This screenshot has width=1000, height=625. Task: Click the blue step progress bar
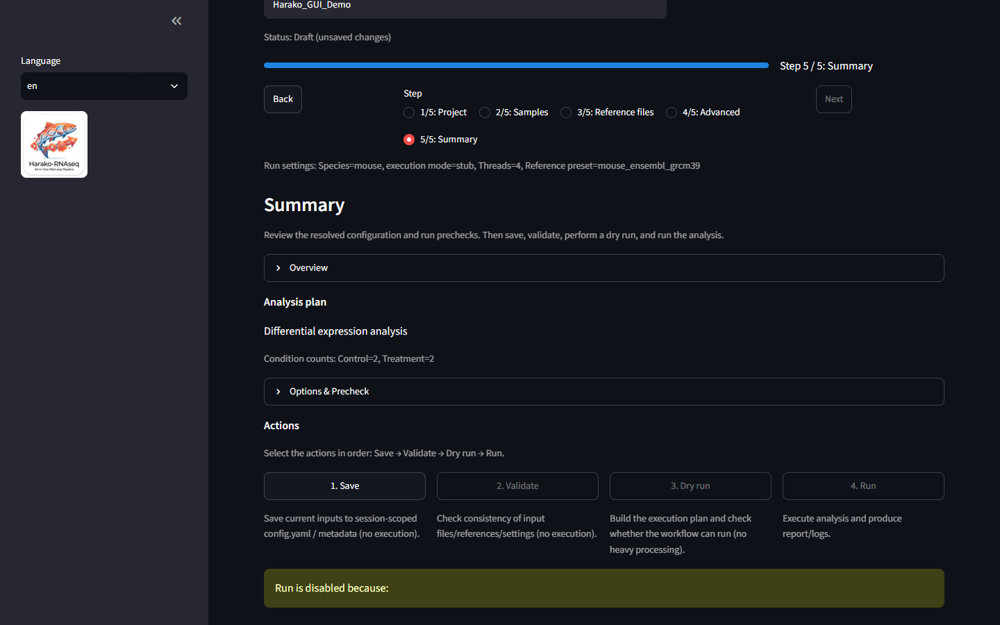[x=516, y=65]
